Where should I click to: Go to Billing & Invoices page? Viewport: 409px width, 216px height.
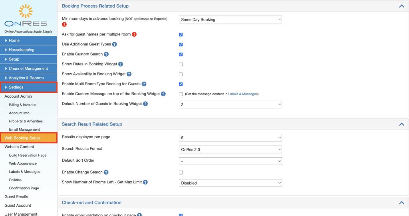coord(22,105)
